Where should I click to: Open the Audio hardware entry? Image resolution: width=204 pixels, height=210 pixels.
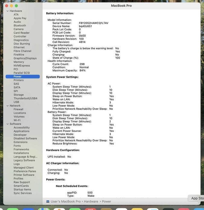[x=17, y=22]
